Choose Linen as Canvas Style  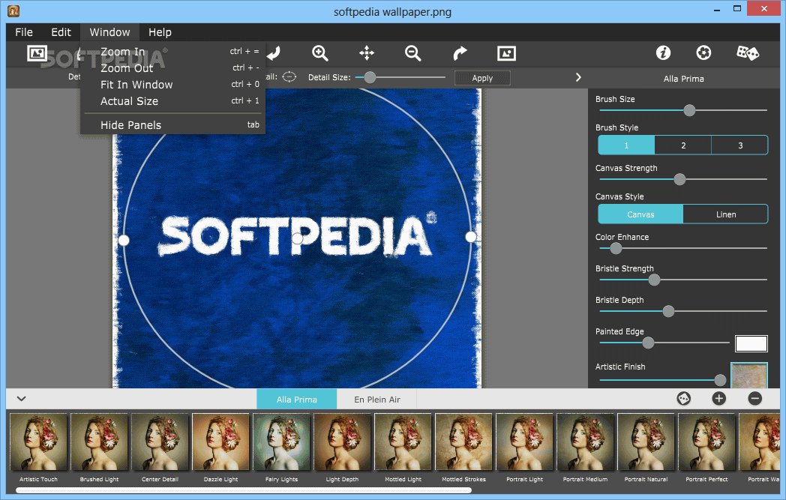coord(725,214)
